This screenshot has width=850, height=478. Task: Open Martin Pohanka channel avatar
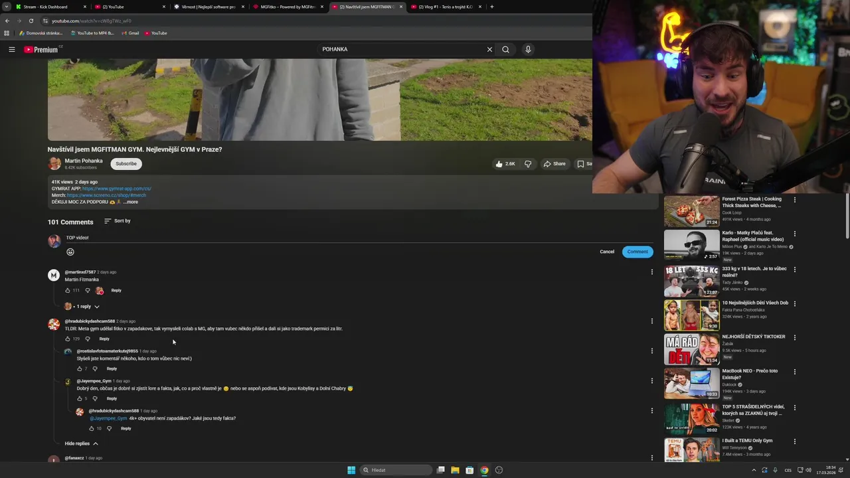54,163
